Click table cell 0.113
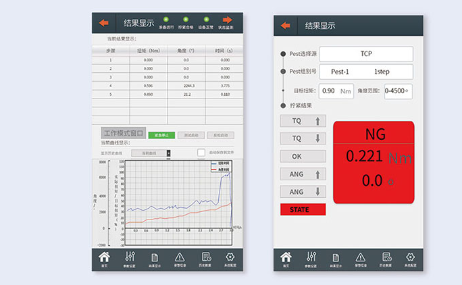 [225, 95]
